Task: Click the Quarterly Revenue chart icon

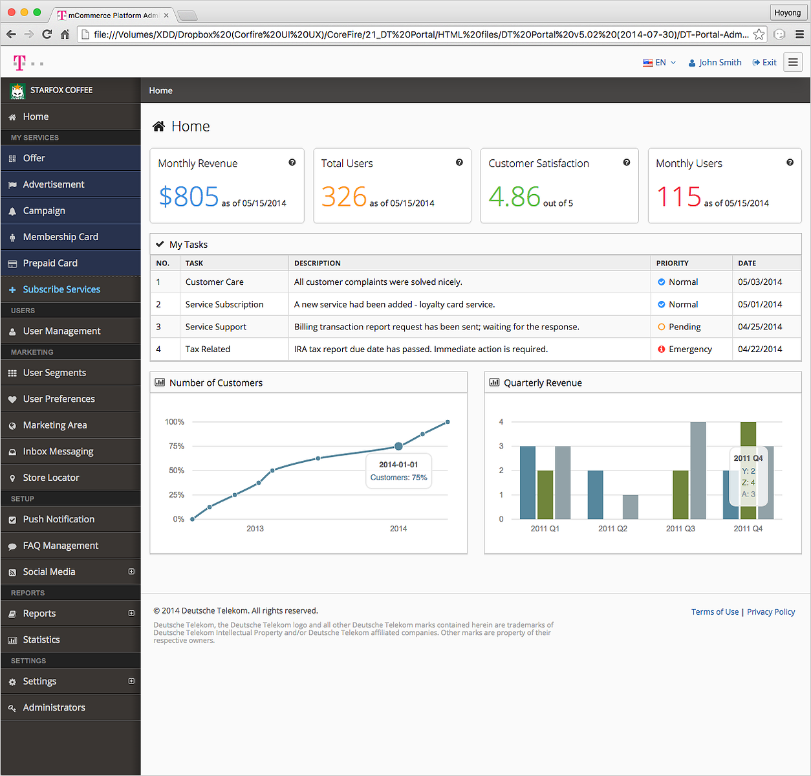Action: pos(494,382)
